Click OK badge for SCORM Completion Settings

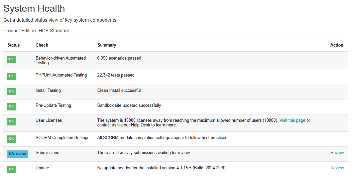(11, 139)
